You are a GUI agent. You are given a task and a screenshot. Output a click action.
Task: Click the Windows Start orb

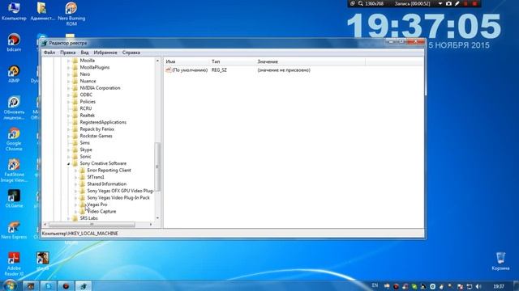pyautogui.click(x=10, y=285)
